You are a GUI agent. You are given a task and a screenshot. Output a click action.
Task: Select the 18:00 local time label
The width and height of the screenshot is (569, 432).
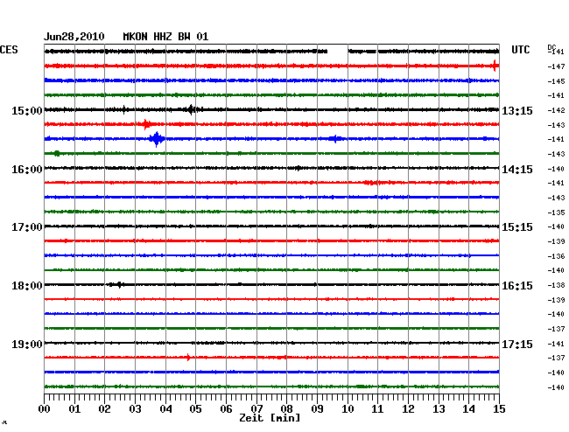click(27, 286)
